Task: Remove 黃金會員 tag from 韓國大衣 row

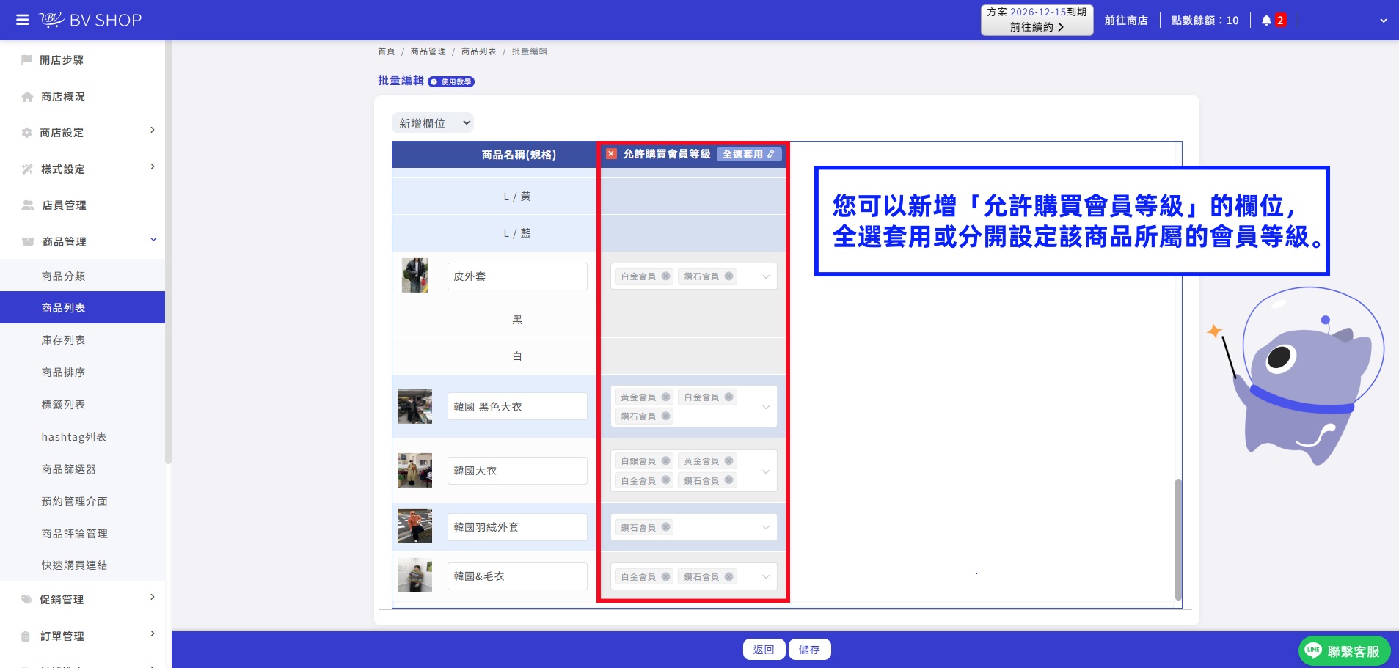Action: point(728,460)
